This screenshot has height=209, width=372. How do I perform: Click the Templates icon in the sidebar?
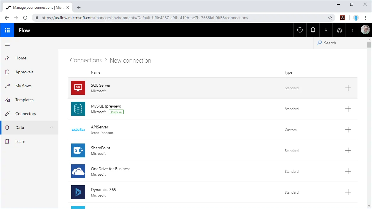coord(8,100)
